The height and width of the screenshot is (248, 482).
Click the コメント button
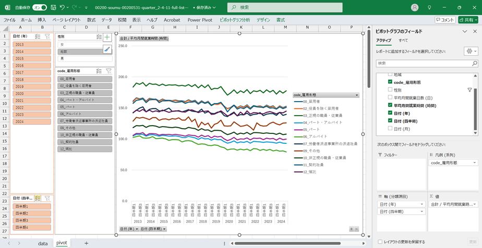[x=444, y=20]
